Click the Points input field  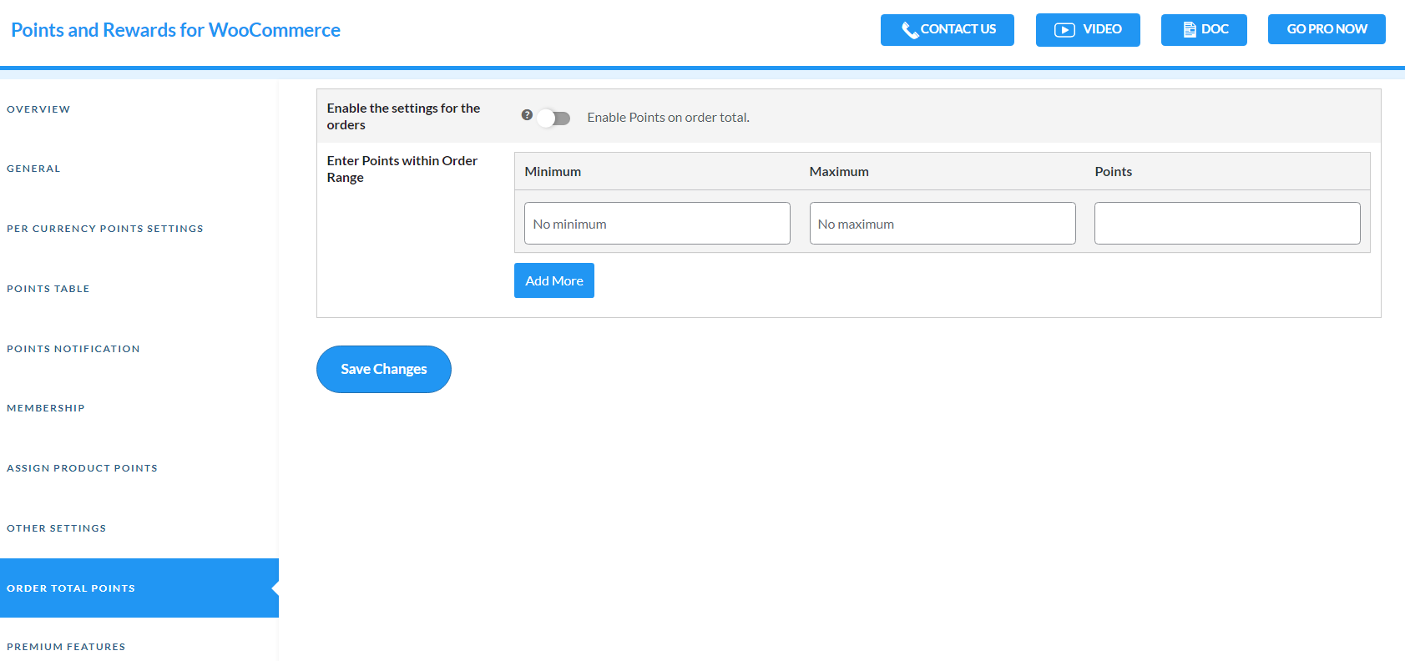pyautogui.click(x=1227, y=224)
